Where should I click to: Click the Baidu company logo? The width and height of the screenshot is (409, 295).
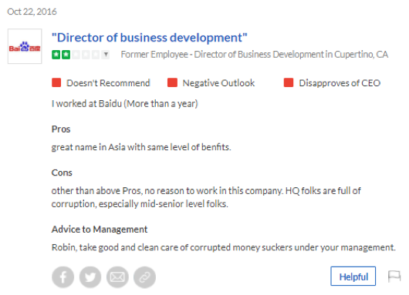tap(25, 46)
